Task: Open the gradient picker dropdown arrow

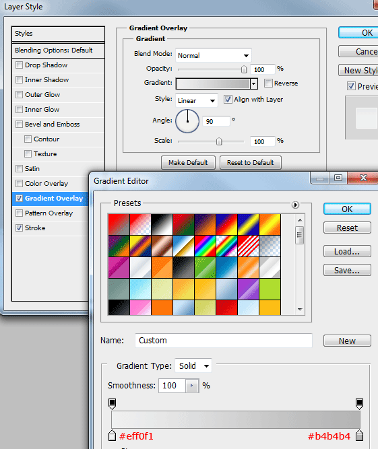Action: click(x=253, y=83)
